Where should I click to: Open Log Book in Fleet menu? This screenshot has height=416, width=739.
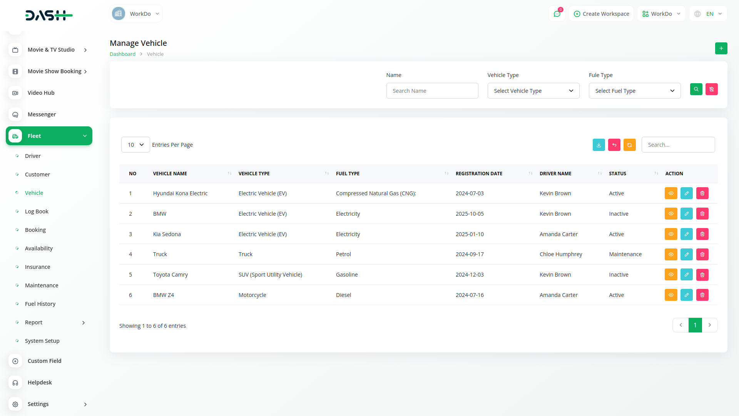click(x=37, y=211)
